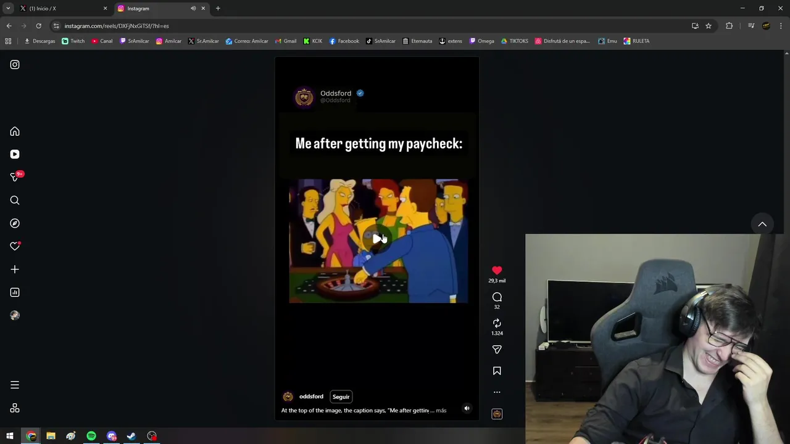790x444 pixels.
Task: Open oddsford avatar beside username
Action: [288, 397]
